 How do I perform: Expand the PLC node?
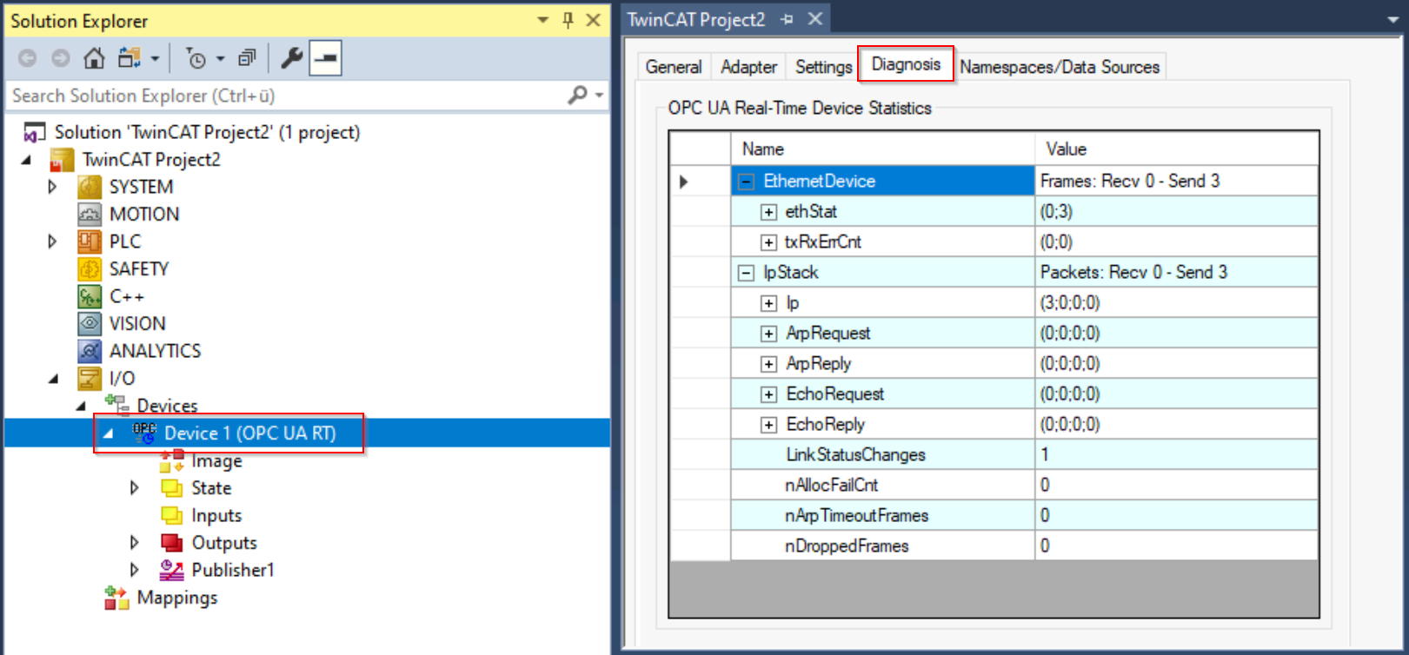pyautogui.click(x=52, y=241)
